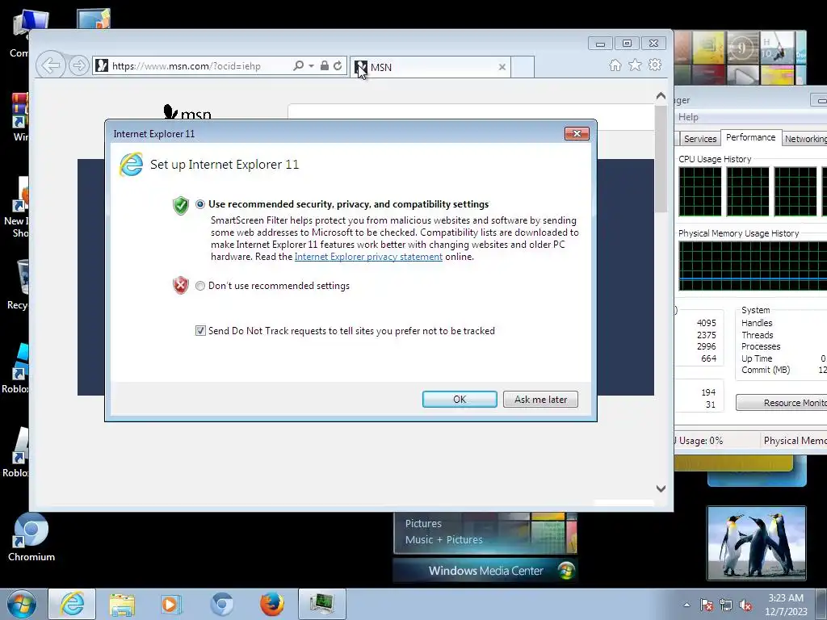Click Internet Explorer taskbar icon
The height and width of the screenshot is (620, 827).
coord(72,604)
